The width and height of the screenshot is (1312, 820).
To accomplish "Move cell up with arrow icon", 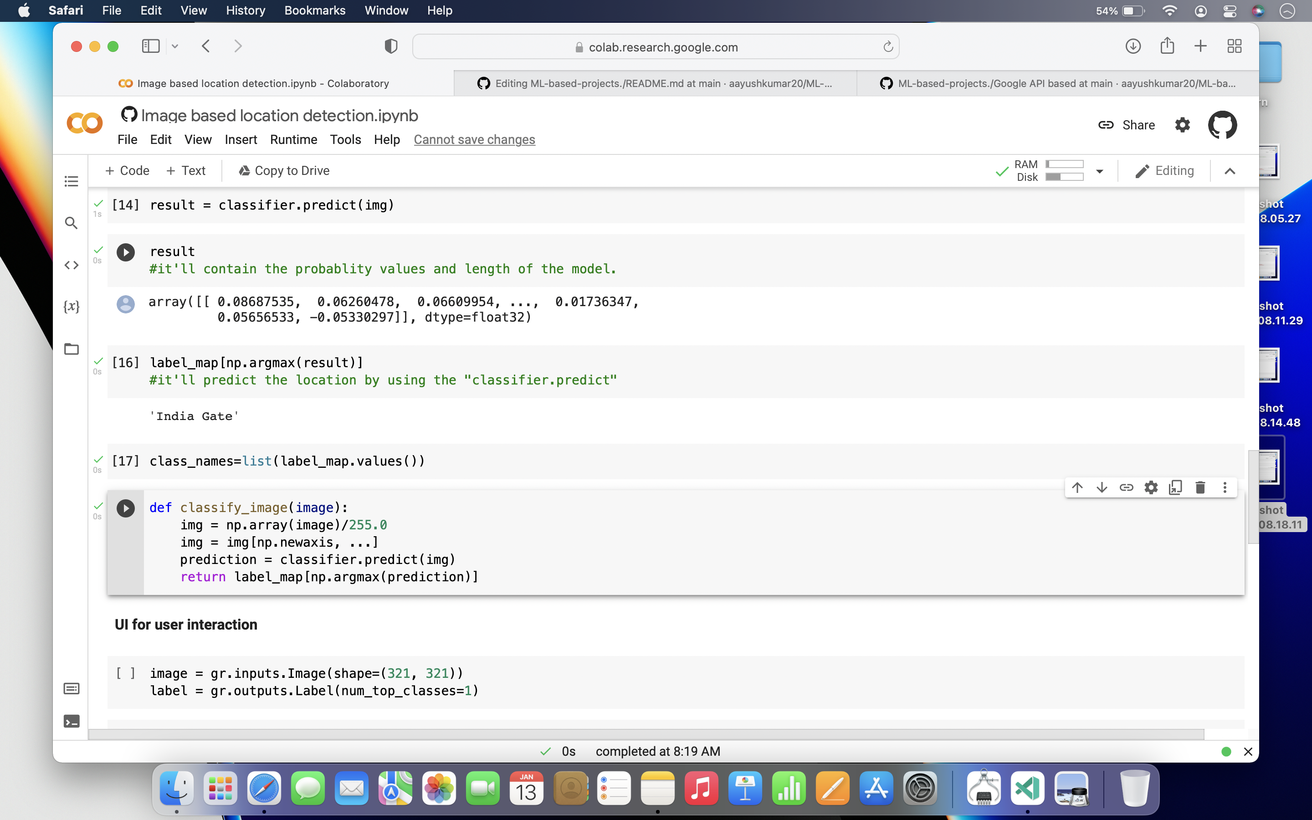I will [x=1077, y=487].
